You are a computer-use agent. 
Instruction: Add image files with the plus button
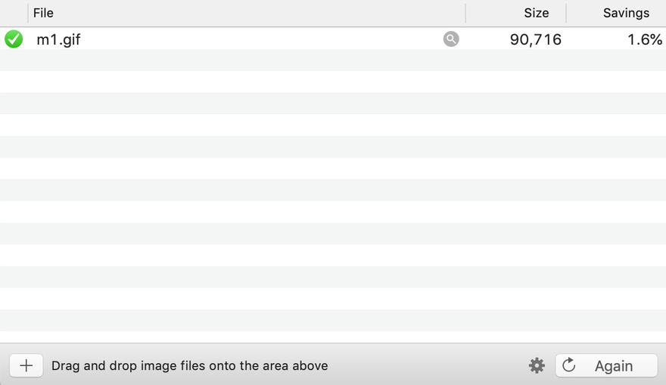click(26, 365)
